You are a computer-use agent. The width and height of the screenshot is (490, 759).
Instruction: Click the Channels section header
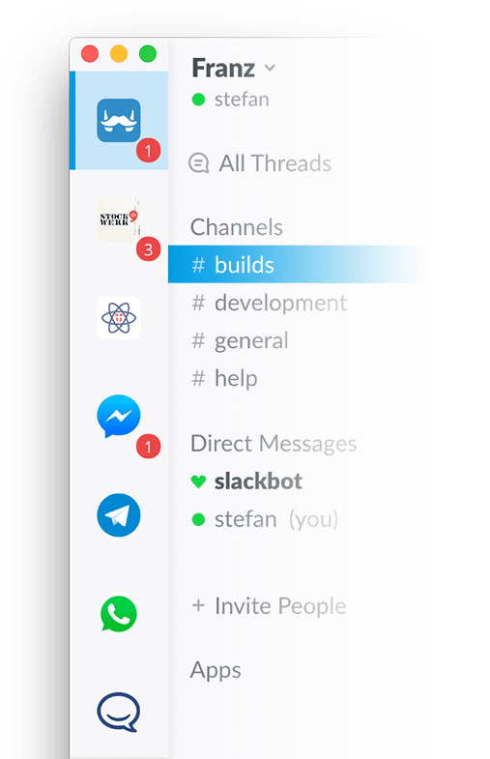(237, 227)
